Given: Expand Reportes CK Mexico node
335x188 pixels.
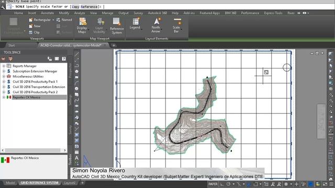Looking at the screenshot, I should (4, 97).
